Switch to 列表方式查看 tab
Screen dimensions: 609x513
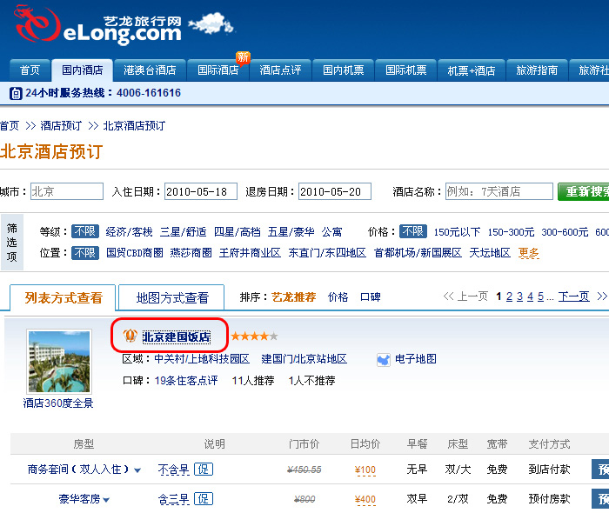(x=63, y=297)
